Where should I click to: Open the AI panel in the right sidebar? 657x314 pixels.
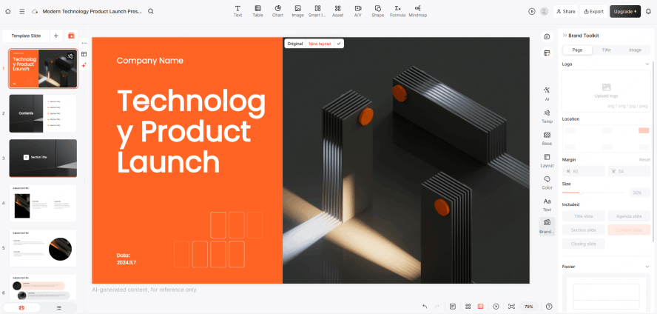pos(547,93)
